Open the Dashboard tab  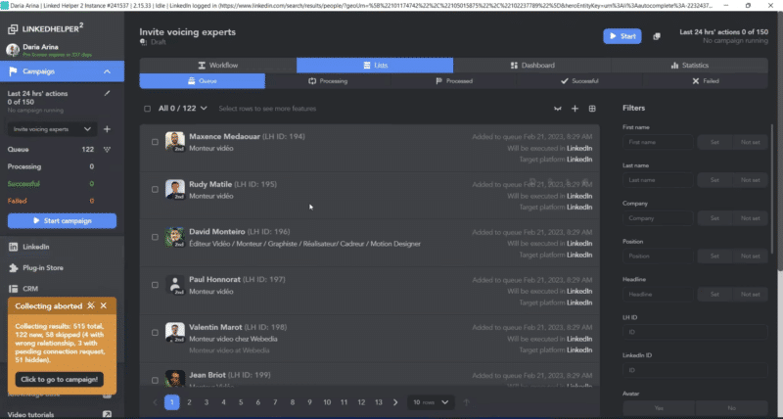click(531, 66)
